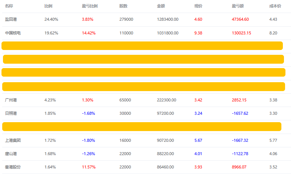Click the 8.20 cost price
This screenshot has width=291, height=174.
pos(273,33)
